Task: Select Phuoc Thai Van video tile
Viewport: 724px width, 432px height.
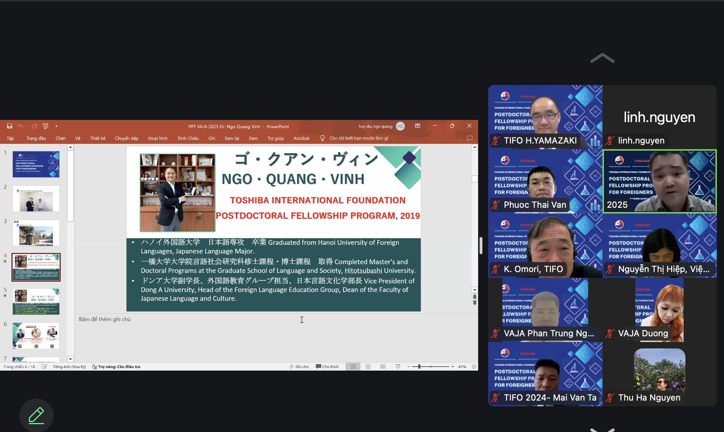Action: pyautogui.click(x=545, y=181)
